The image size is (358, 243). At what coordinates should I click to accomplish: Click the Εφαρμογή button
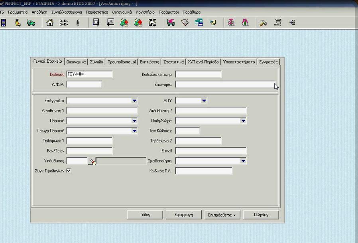pyautogui.click(x=183, y=215)
